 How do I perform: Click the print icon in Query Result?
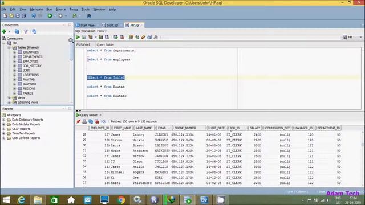coord(84,121)
